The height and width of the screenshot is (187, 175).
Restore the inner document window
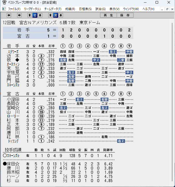click(167, 9)
